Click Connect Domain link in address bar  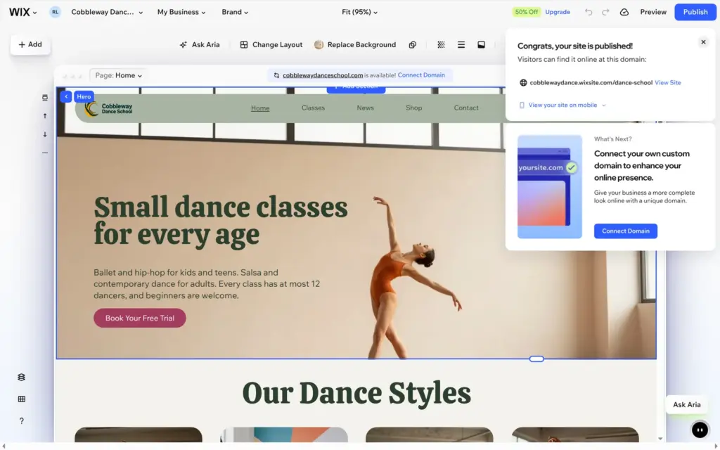click(x=421, y=75)
